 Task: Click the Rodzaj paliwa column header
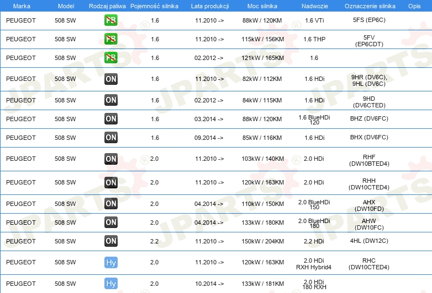(x=107, y=6)
